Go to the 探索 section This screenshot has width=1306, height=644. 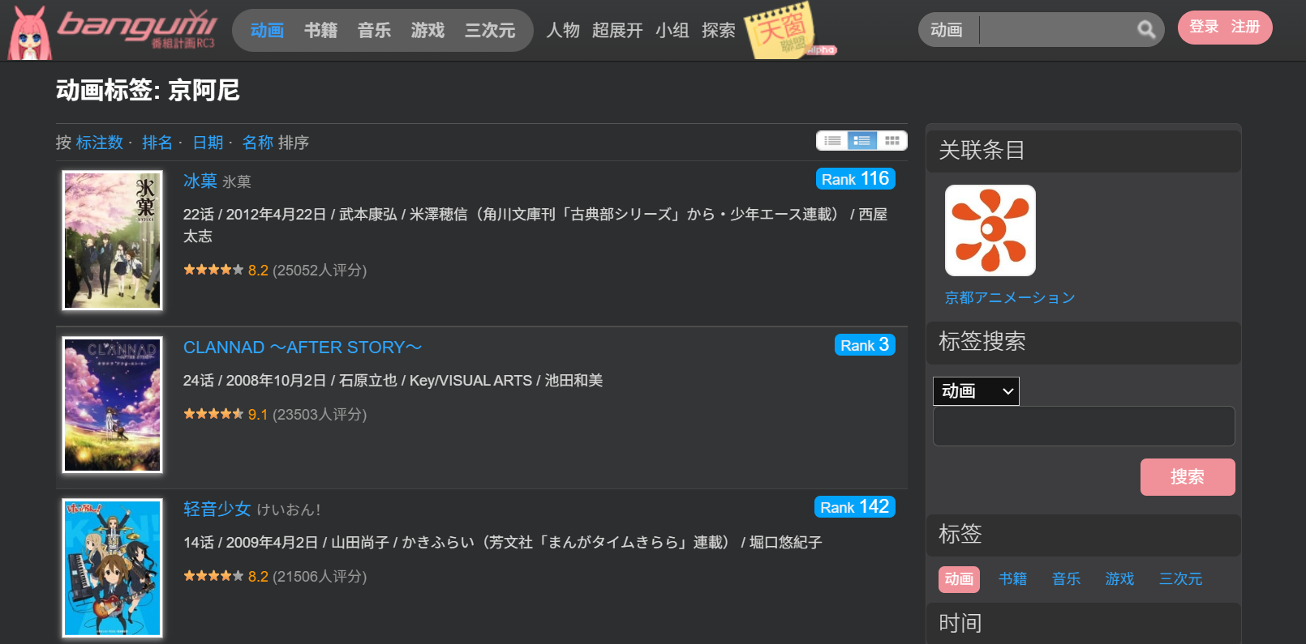point(719,31)
